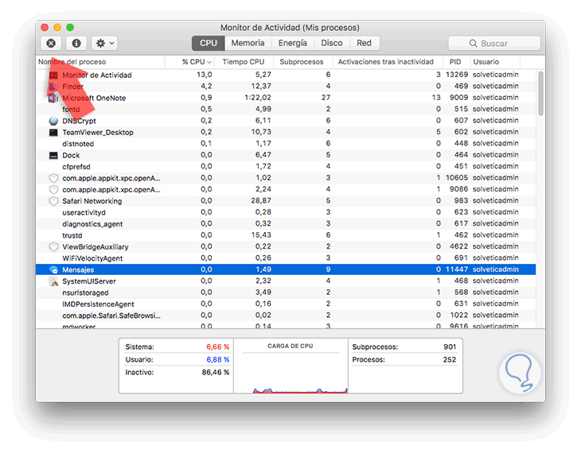Click the Safari Networking shield icon
Screen dimensions: 581x453
(x=54, y=201)
